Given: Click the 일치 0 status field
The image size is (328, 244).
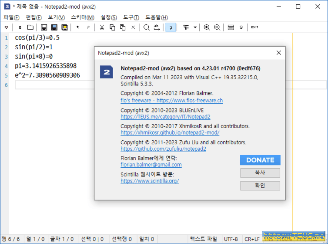Looking at the screenshot, I should 147,239.
